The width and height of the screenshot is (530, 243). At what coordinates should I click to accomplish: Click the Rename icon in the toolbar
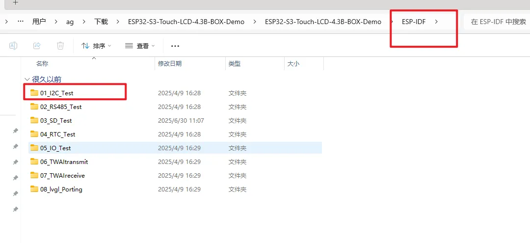13,46
